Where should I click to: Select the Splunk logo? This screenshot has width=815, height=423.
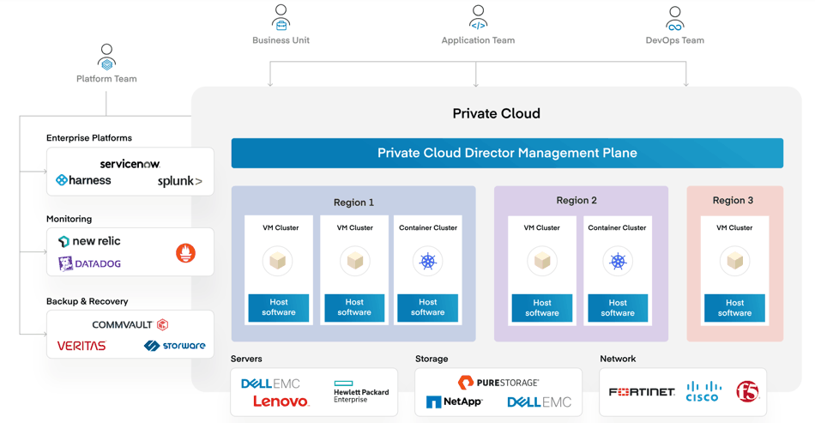(x=180, y=181)
